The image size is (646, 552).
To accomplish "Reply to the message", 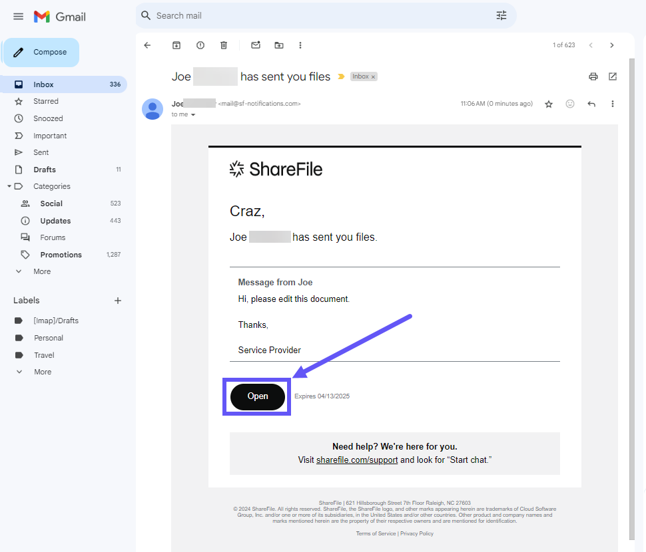I will click(x=591, y=104).
